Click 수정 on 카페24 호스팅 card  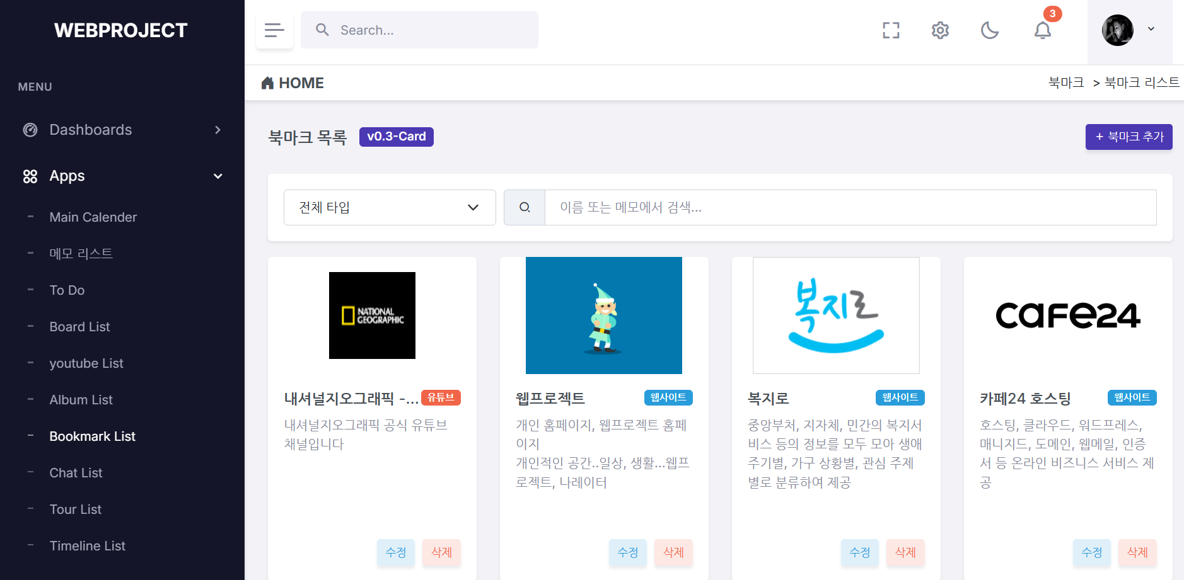coord(1092,552)
